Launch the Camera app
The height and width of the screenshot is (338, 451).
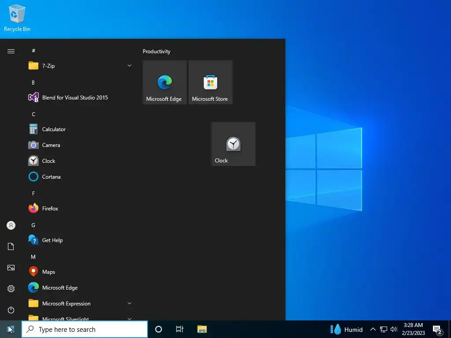[81, 145]
